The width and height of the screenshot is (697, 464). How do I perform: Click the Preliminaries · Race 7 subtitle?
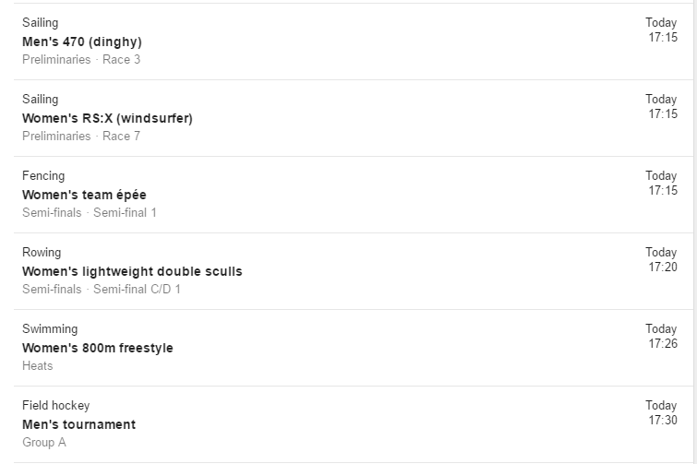pyautogui.click(x=81, y=136)
